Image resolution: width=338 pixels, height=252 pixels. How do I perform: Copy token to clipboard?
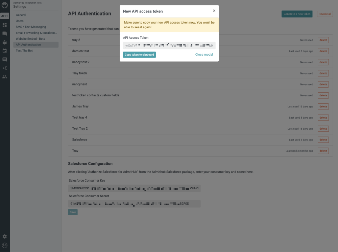tap(139, 54)
